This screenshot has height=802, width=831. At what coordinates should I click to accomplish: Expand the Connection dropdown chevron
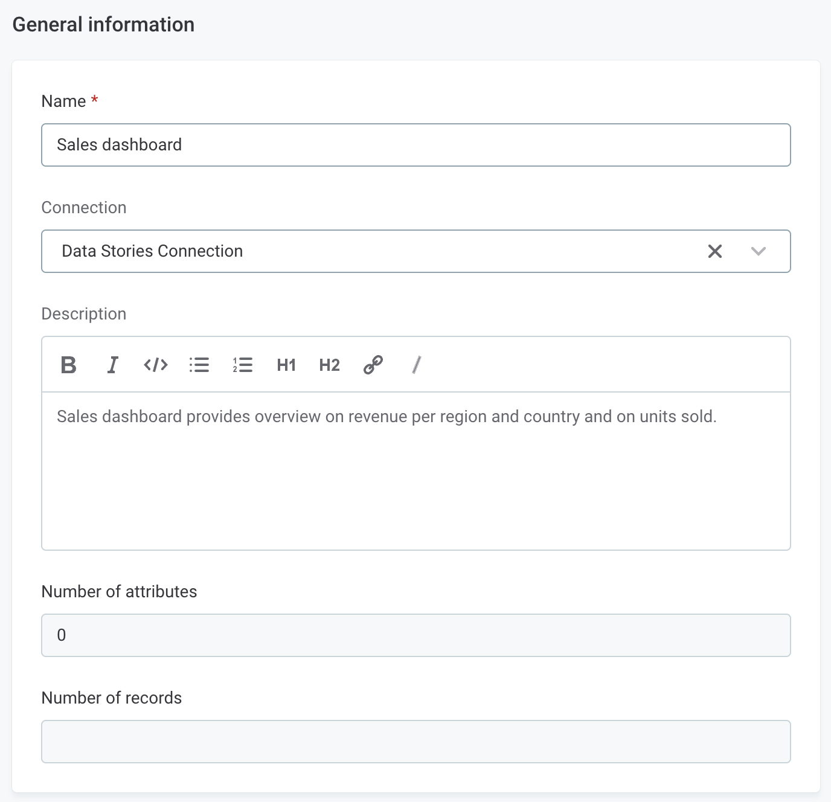point(759,251)
